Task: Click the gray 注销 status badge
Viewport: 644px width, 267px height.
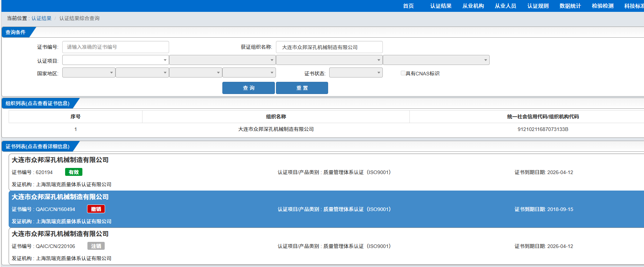Action: pos(96,246)
